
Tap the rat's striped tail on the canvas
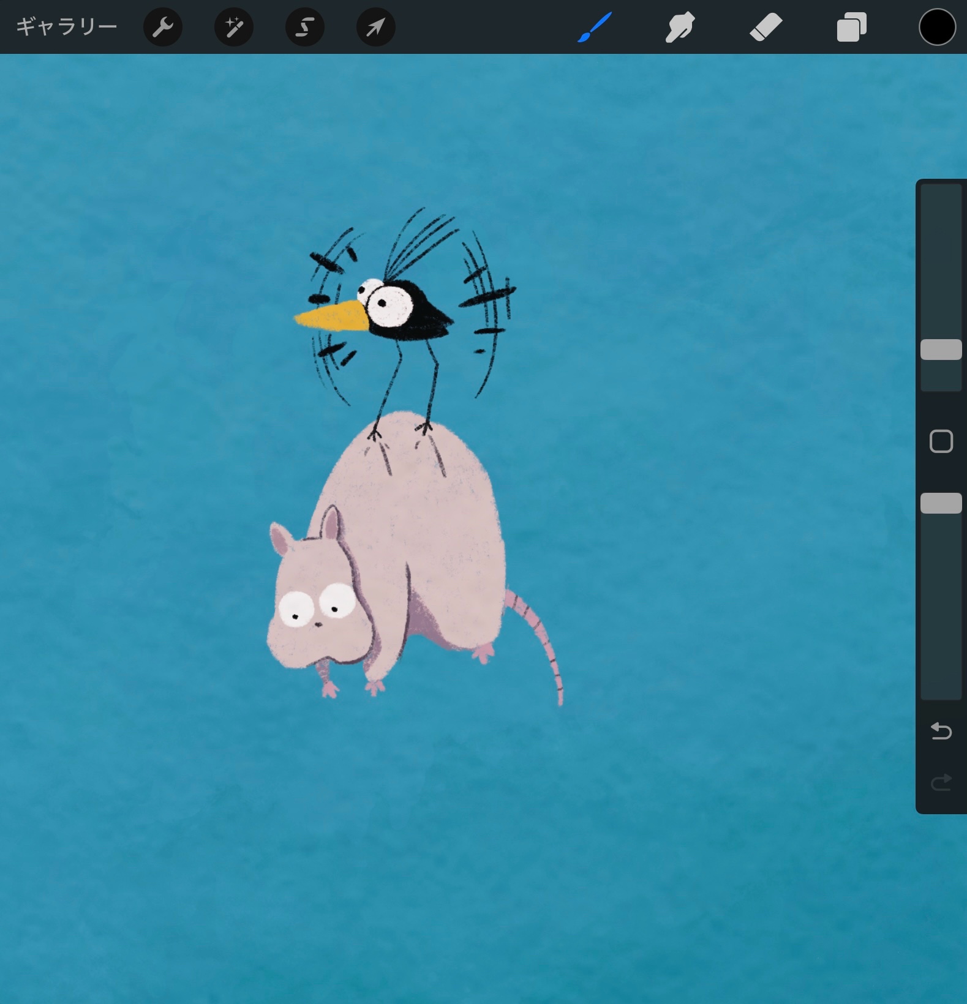pyautogui.click(x=545, y=643)
